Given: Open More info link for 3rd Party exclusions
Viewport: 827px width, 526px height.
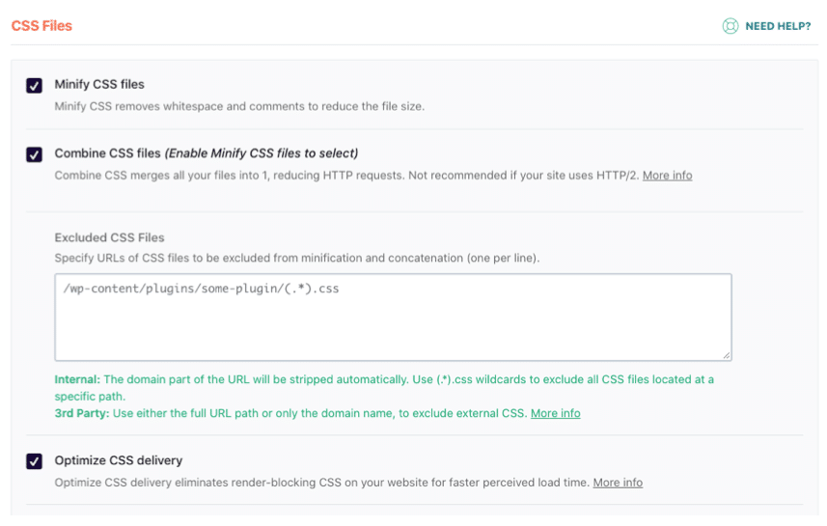Looking at the screenshot, I should 556,413.
